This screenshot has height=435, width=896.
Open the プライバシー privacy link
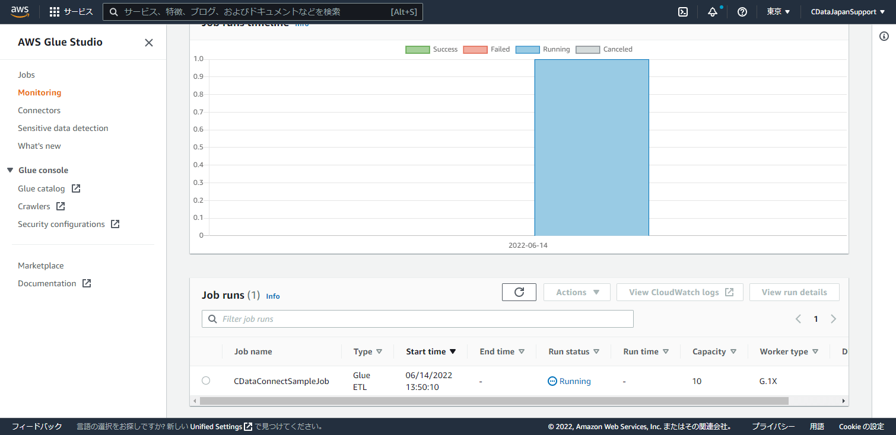pyautogui.click(x=774, y=426)
